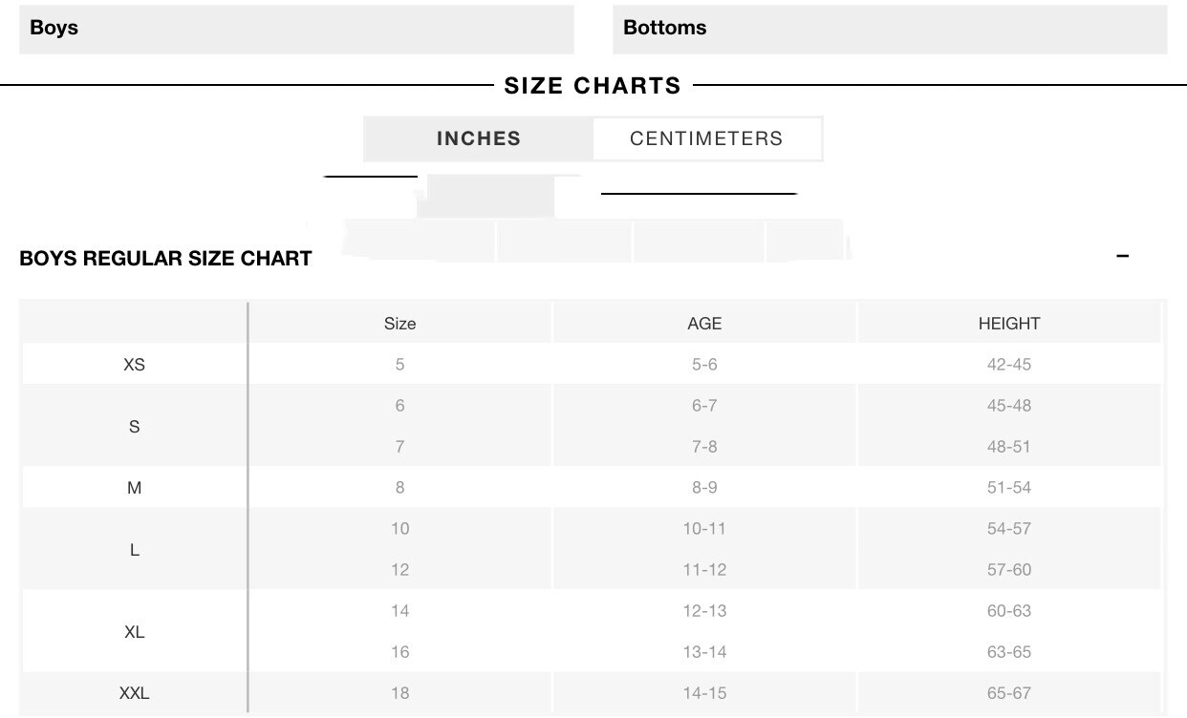Collapse the Boys Regular Size Chart section

click(1123, 256)
